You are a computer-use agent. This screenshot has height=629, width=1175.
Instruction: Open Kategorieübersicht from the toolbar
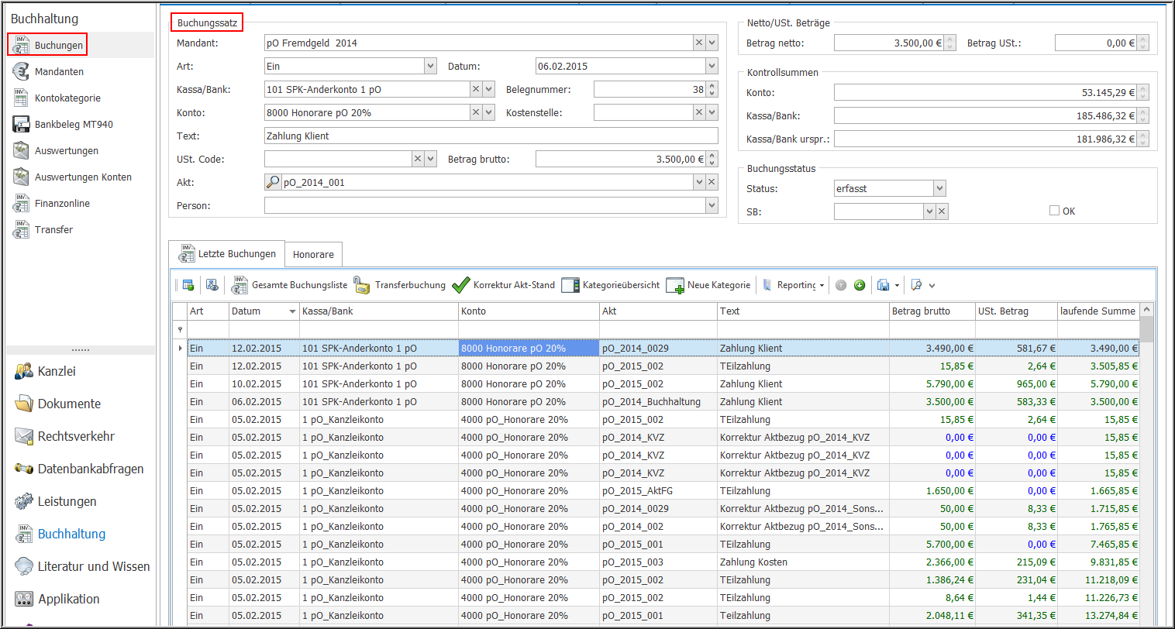(x=620, y=285)
